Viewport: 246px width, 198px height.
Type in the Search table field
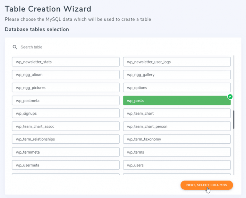[x=64, y=47]
